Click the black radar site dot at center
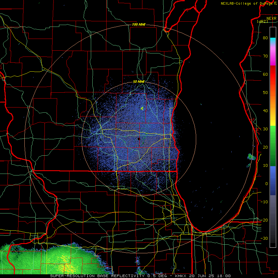Image resolution: width=278 pixels, height=278 pixels. click(x=139, y=139)
